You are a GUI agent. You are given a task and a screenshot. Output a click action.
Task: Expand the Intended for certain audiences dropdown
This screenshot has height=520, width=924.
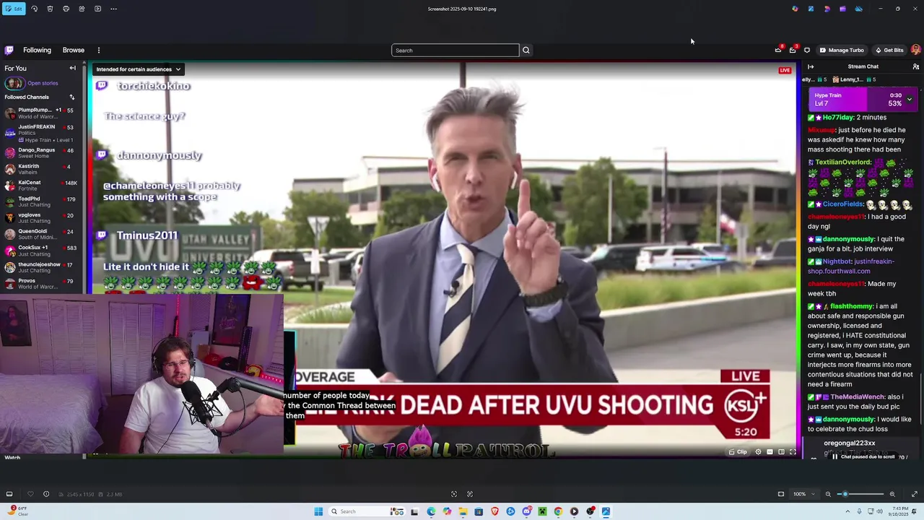[x=138, y=69]
